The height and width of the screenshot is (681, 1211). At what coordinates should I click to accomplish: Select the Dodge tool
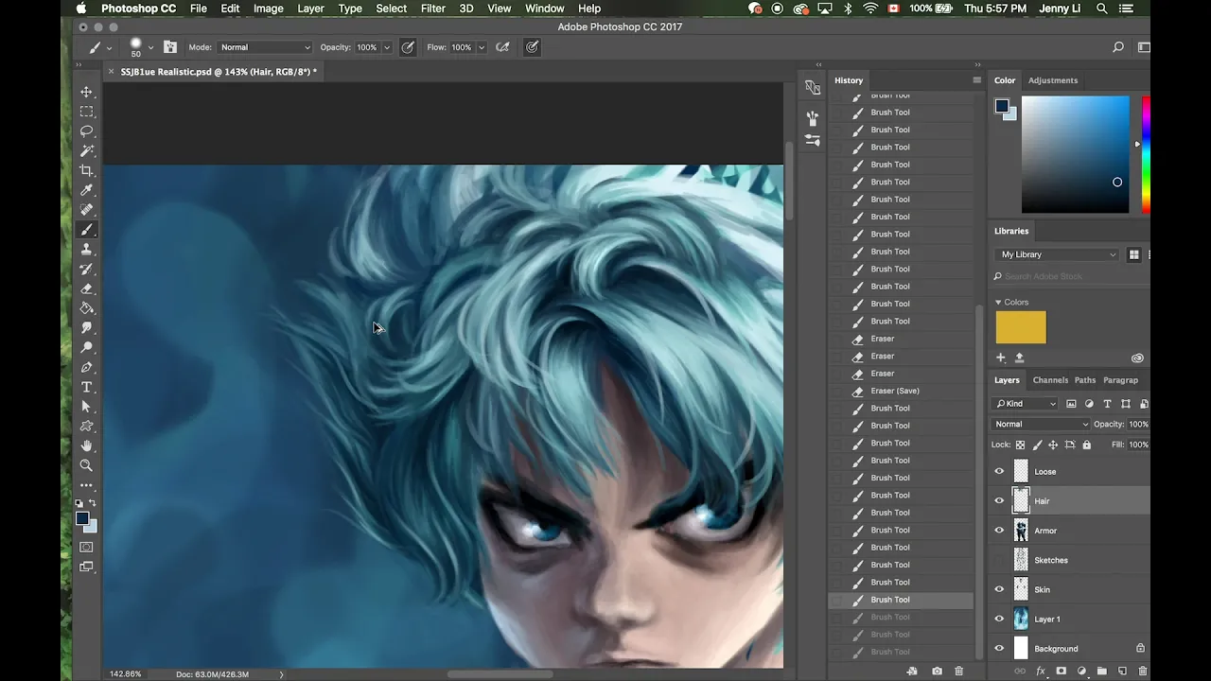click(87, 348)
